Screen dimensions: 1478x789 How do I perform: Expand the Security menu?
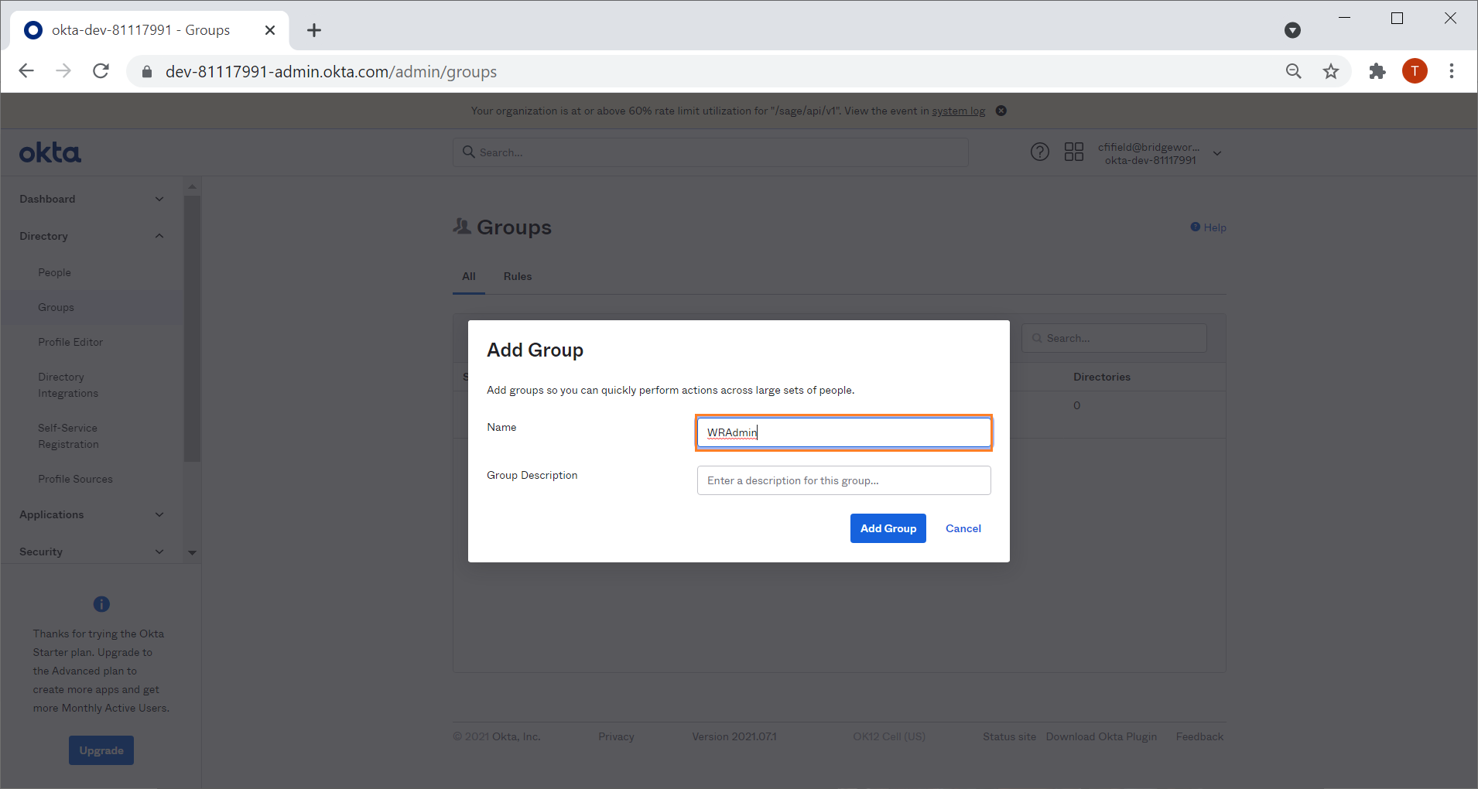coord(92,552)
